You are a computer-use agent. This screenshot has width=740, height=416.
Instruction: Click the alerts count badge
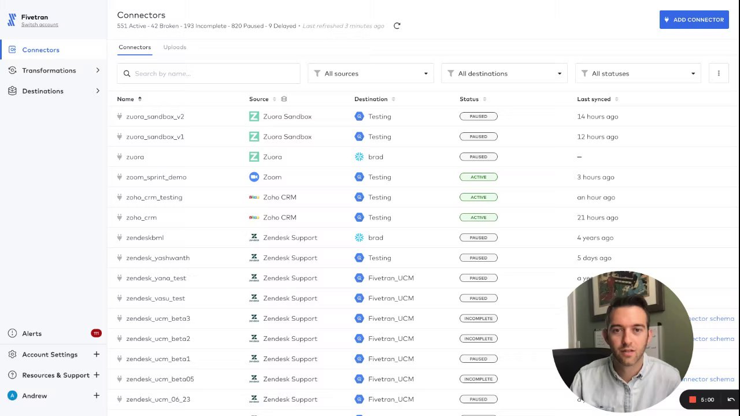point(96,333)
